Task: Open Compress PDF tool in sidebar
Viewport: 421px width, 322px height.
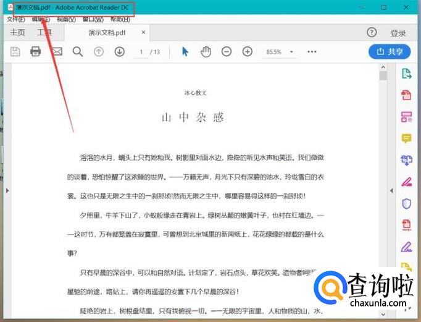Action: (407, 225)
